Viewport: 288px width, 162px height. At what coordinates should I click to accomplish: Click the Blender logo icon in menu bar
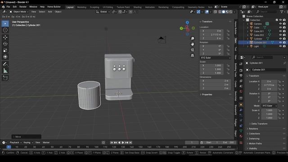[x=3, y=7]
